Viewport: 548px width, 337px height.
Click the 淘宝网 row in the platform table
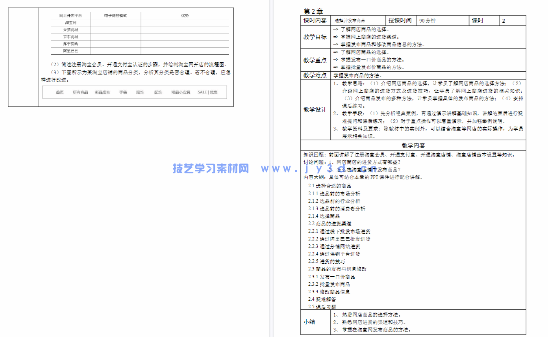point(71,22)
